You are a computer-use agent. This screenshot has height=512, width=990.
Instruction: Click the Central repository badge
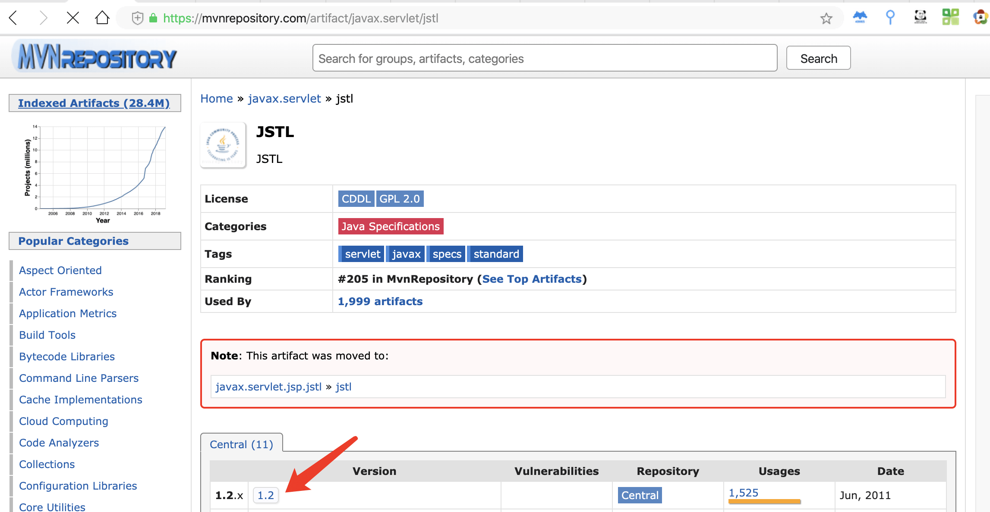tap(640, 495)
